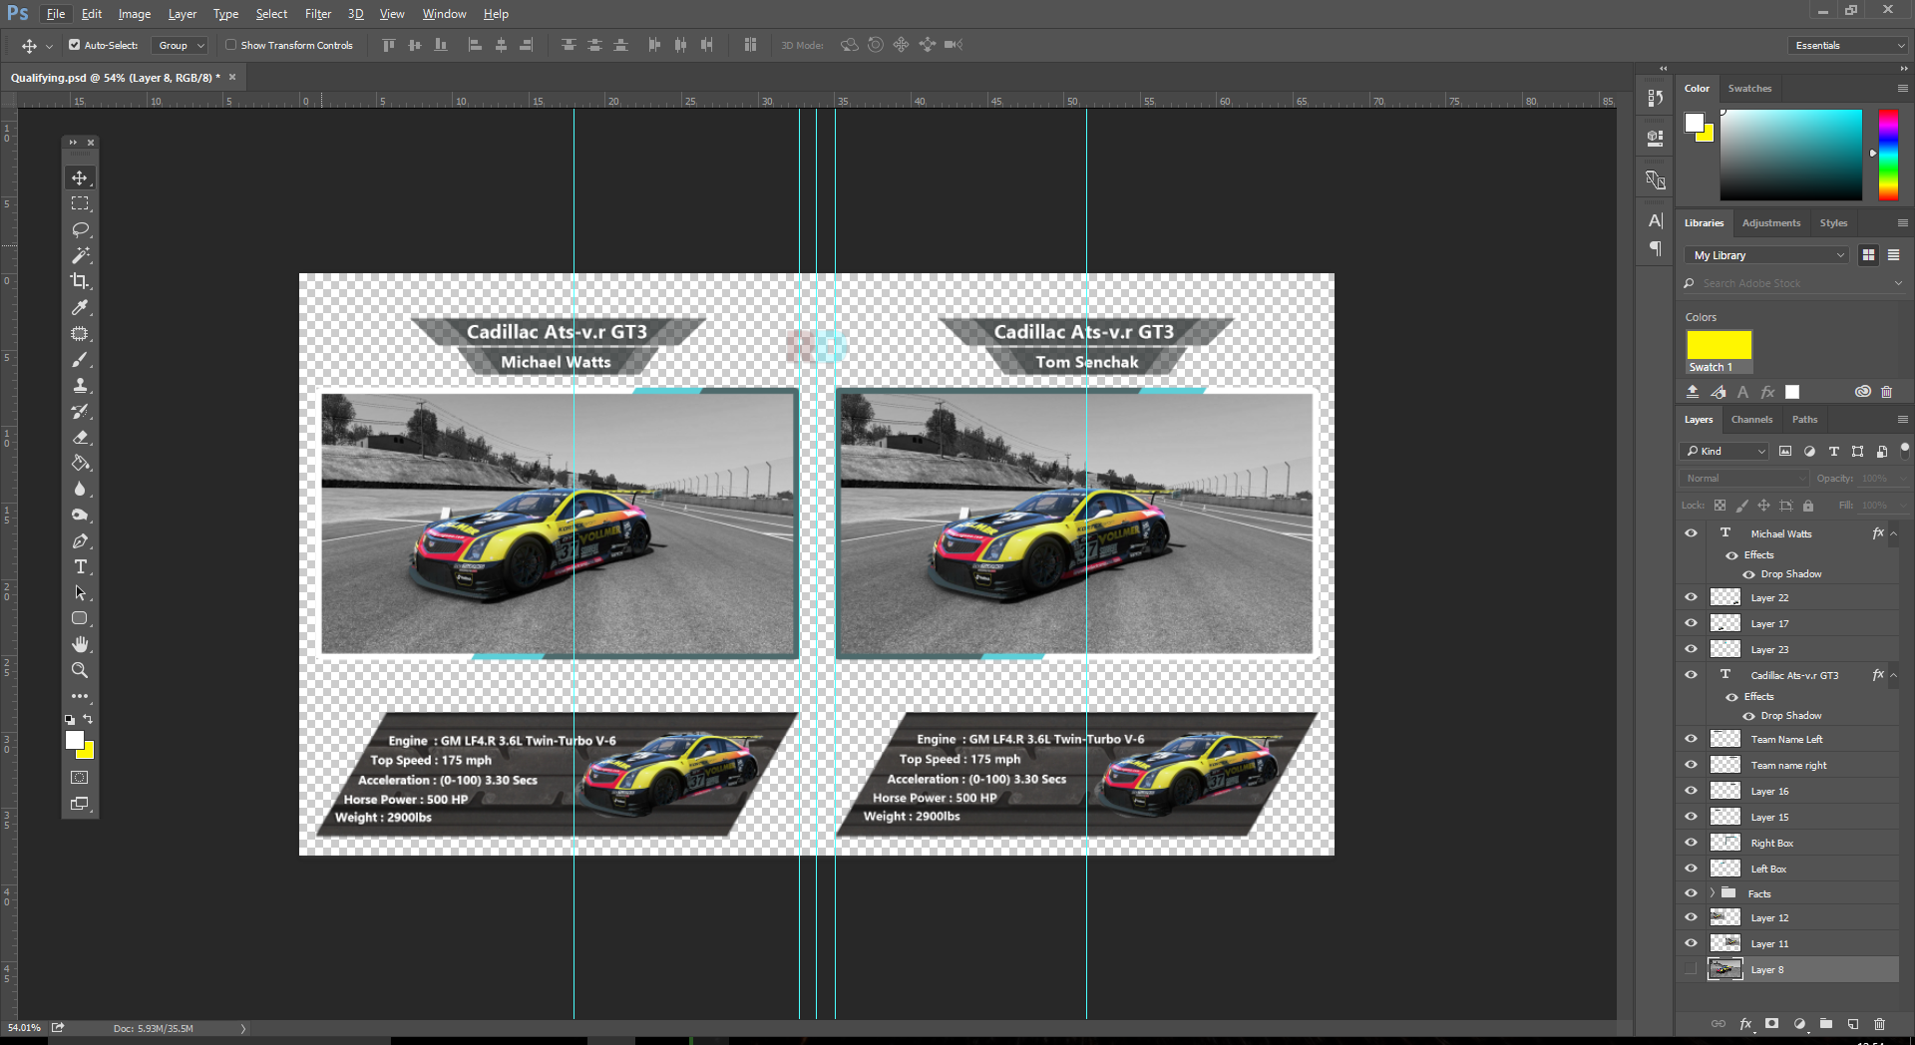Hide the Michael Watts text layer
The image size is (1915, 1045).
pos(1691,533)
